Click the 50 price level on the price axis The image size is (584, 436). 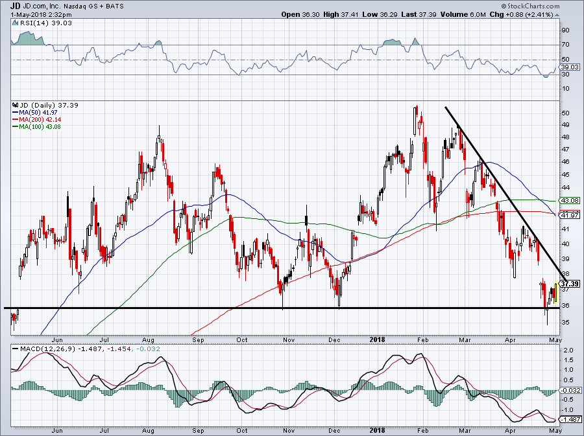tap(565, 113)
